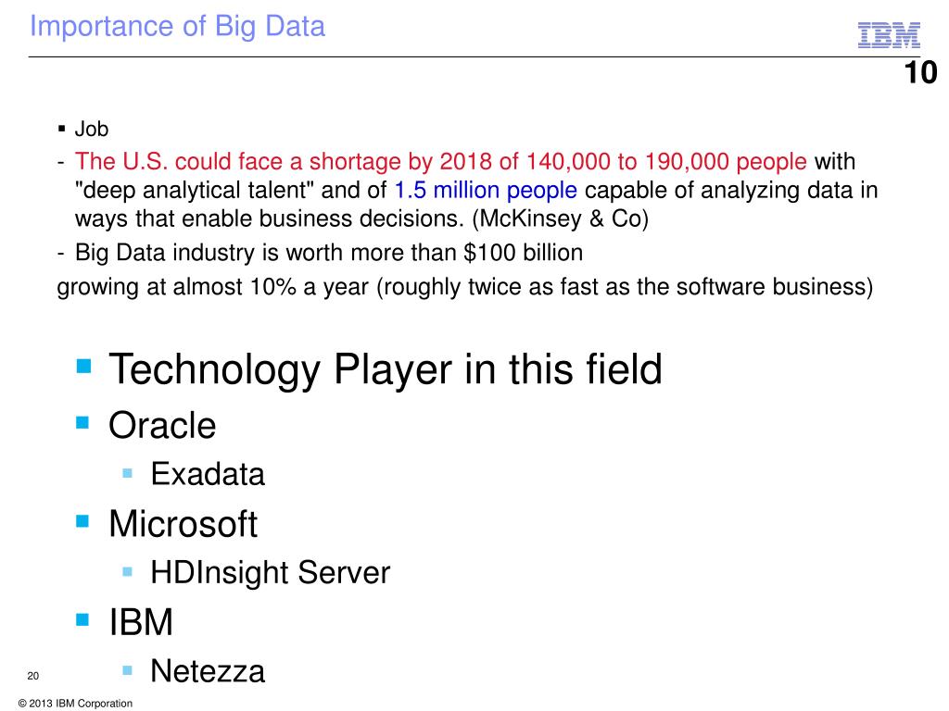Click the light-blue bullet beside HDInsight Server
This screenshot has width=949, height=711.
127,571
